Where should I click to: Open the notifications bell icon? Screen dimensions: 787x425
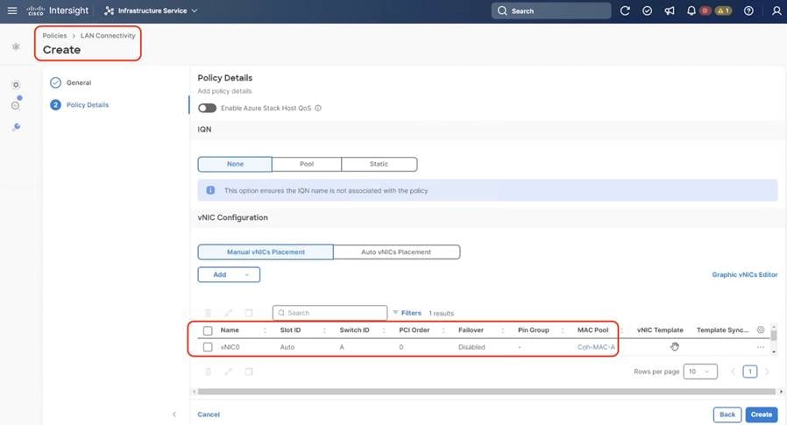pyautogui.click(x=691, y=11)
